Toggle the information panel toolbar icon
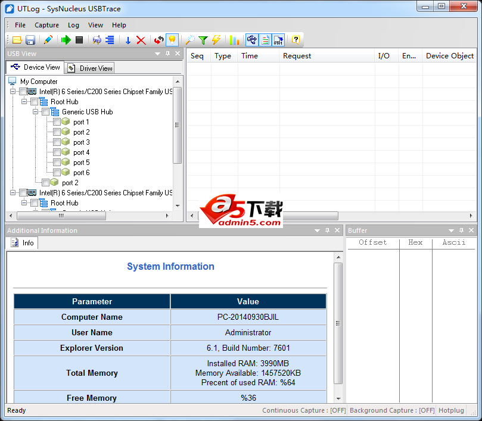482x421 pixels. [x=265, y=40]
